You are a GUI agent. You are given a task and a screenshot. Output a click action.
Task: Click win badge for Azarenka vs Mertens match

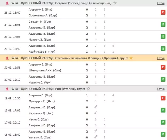(163, 36)
